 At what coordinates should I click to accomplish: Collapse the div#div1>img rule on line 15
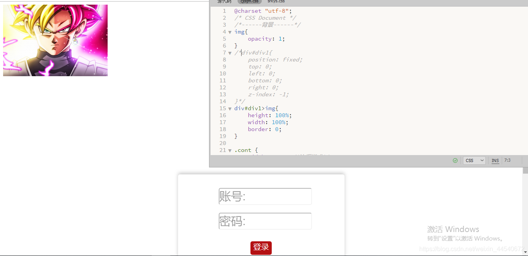pos(230,109)
